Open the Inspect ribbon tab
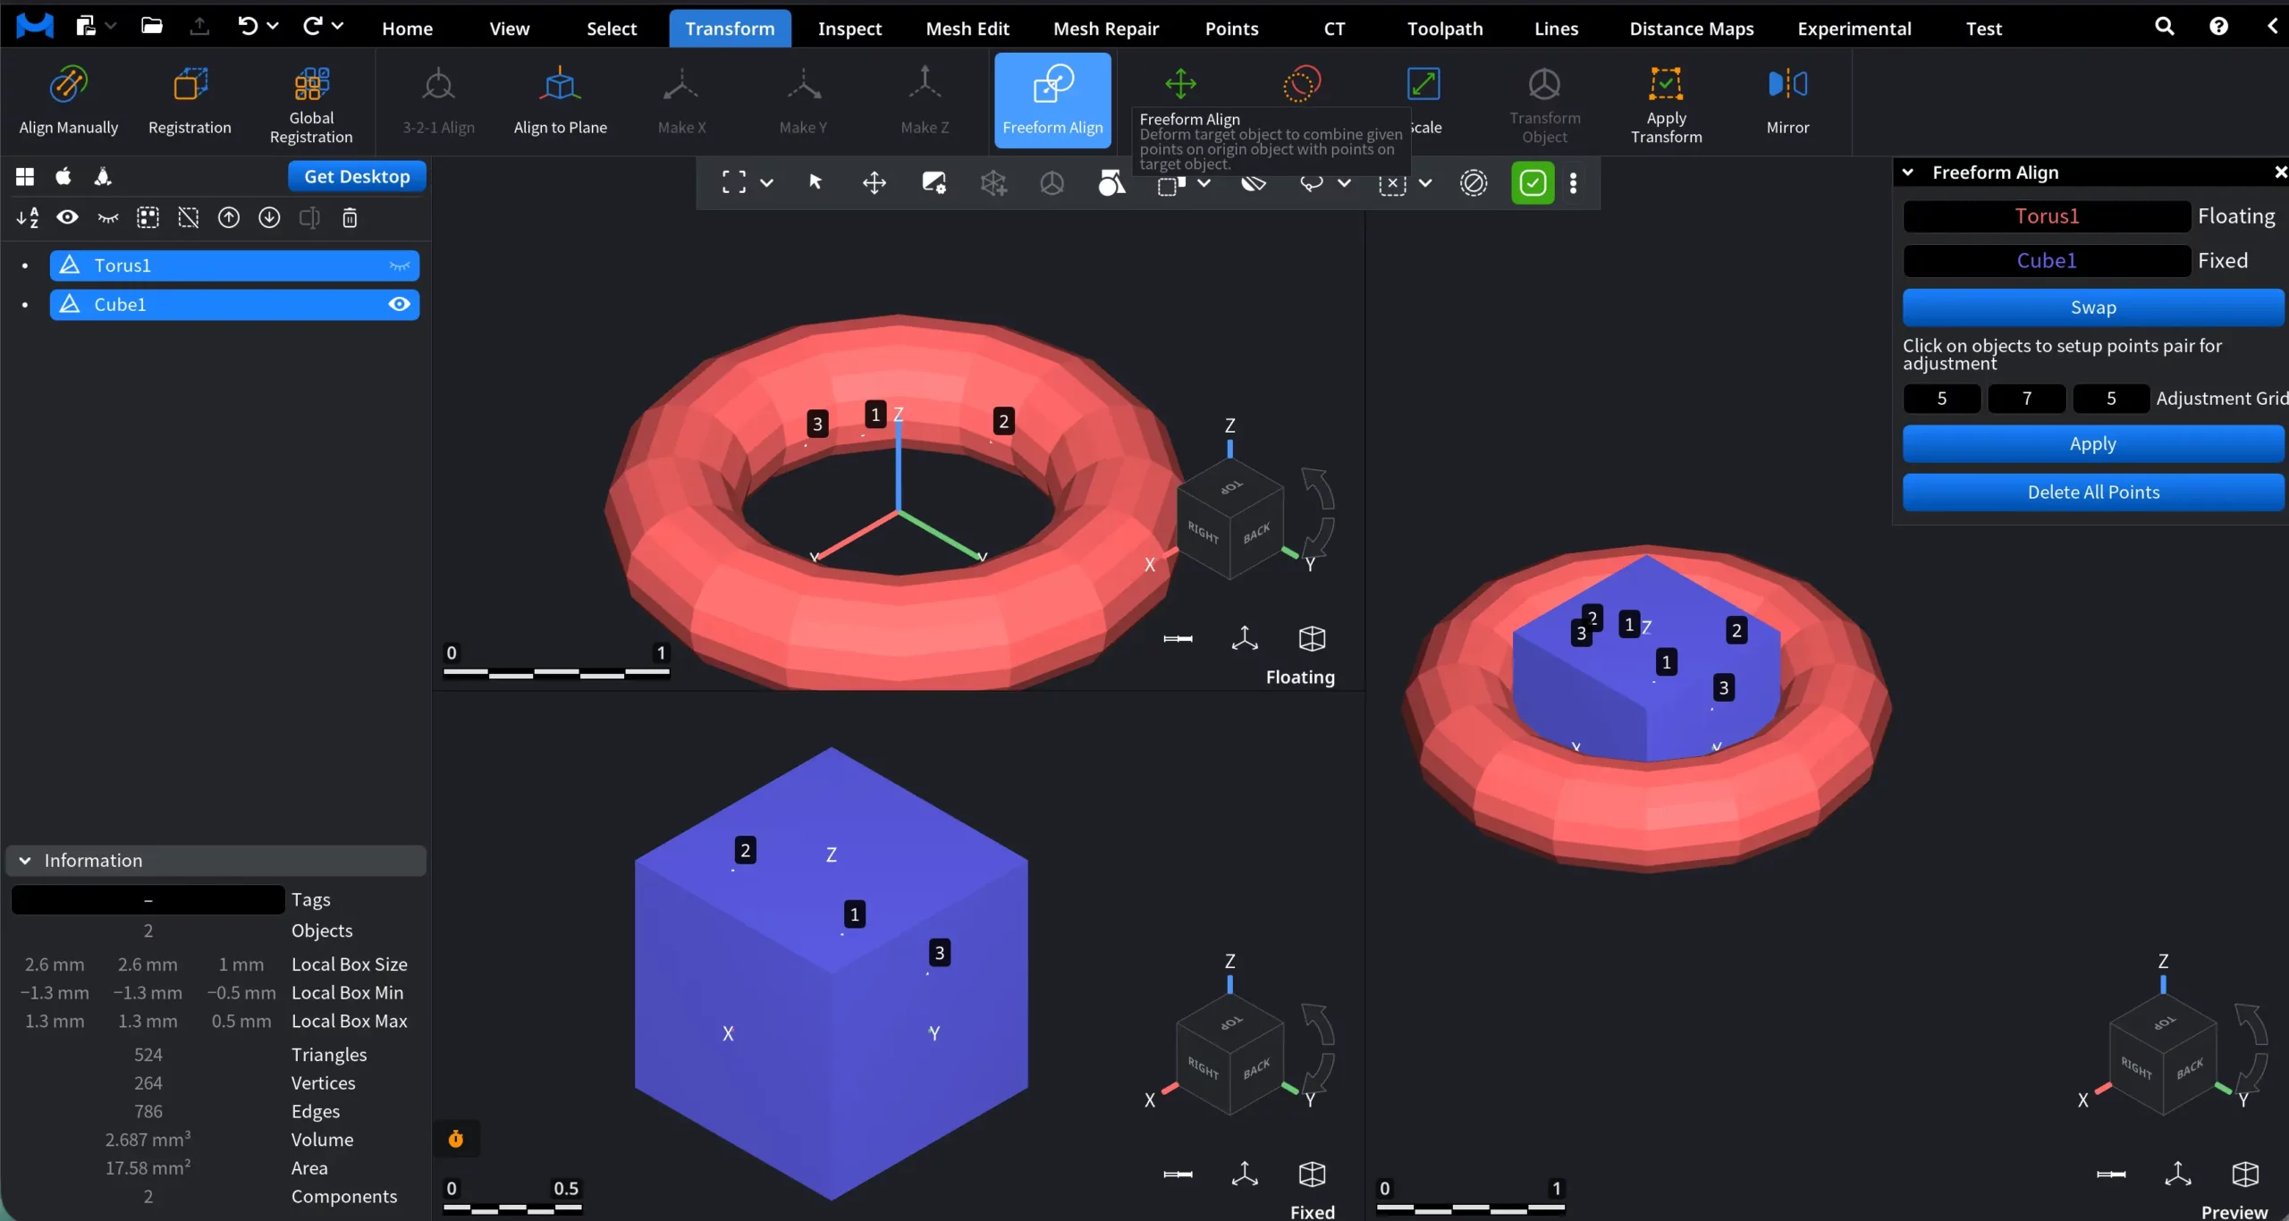This screenshot has height=1221, width=2289. pyautogui.click(x=849, y=29)
